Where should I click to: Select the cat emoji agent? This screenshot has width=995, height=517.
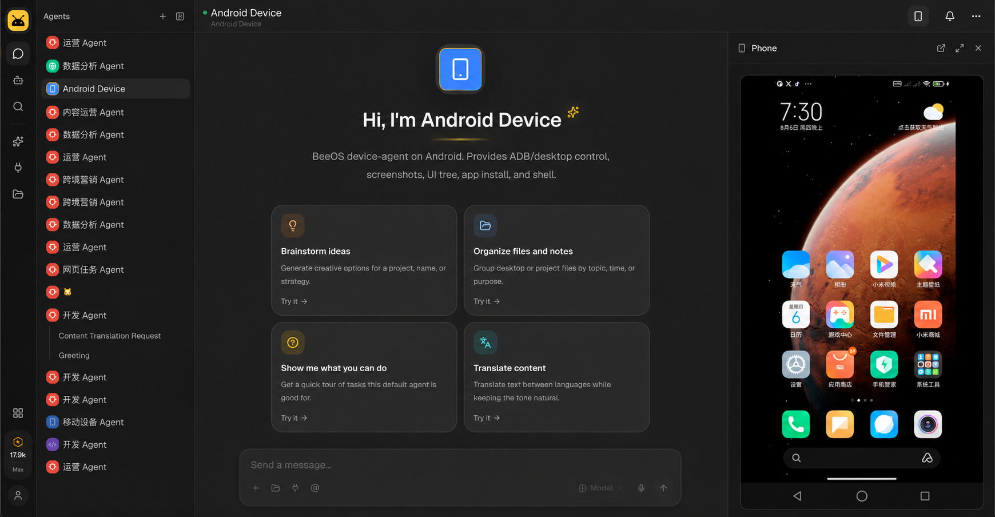click(116, 292)
